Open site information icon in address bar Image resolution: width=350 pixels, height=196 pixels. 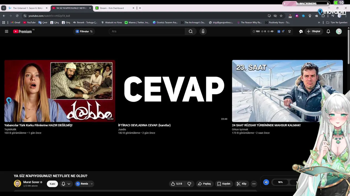[x=25, y=16]
